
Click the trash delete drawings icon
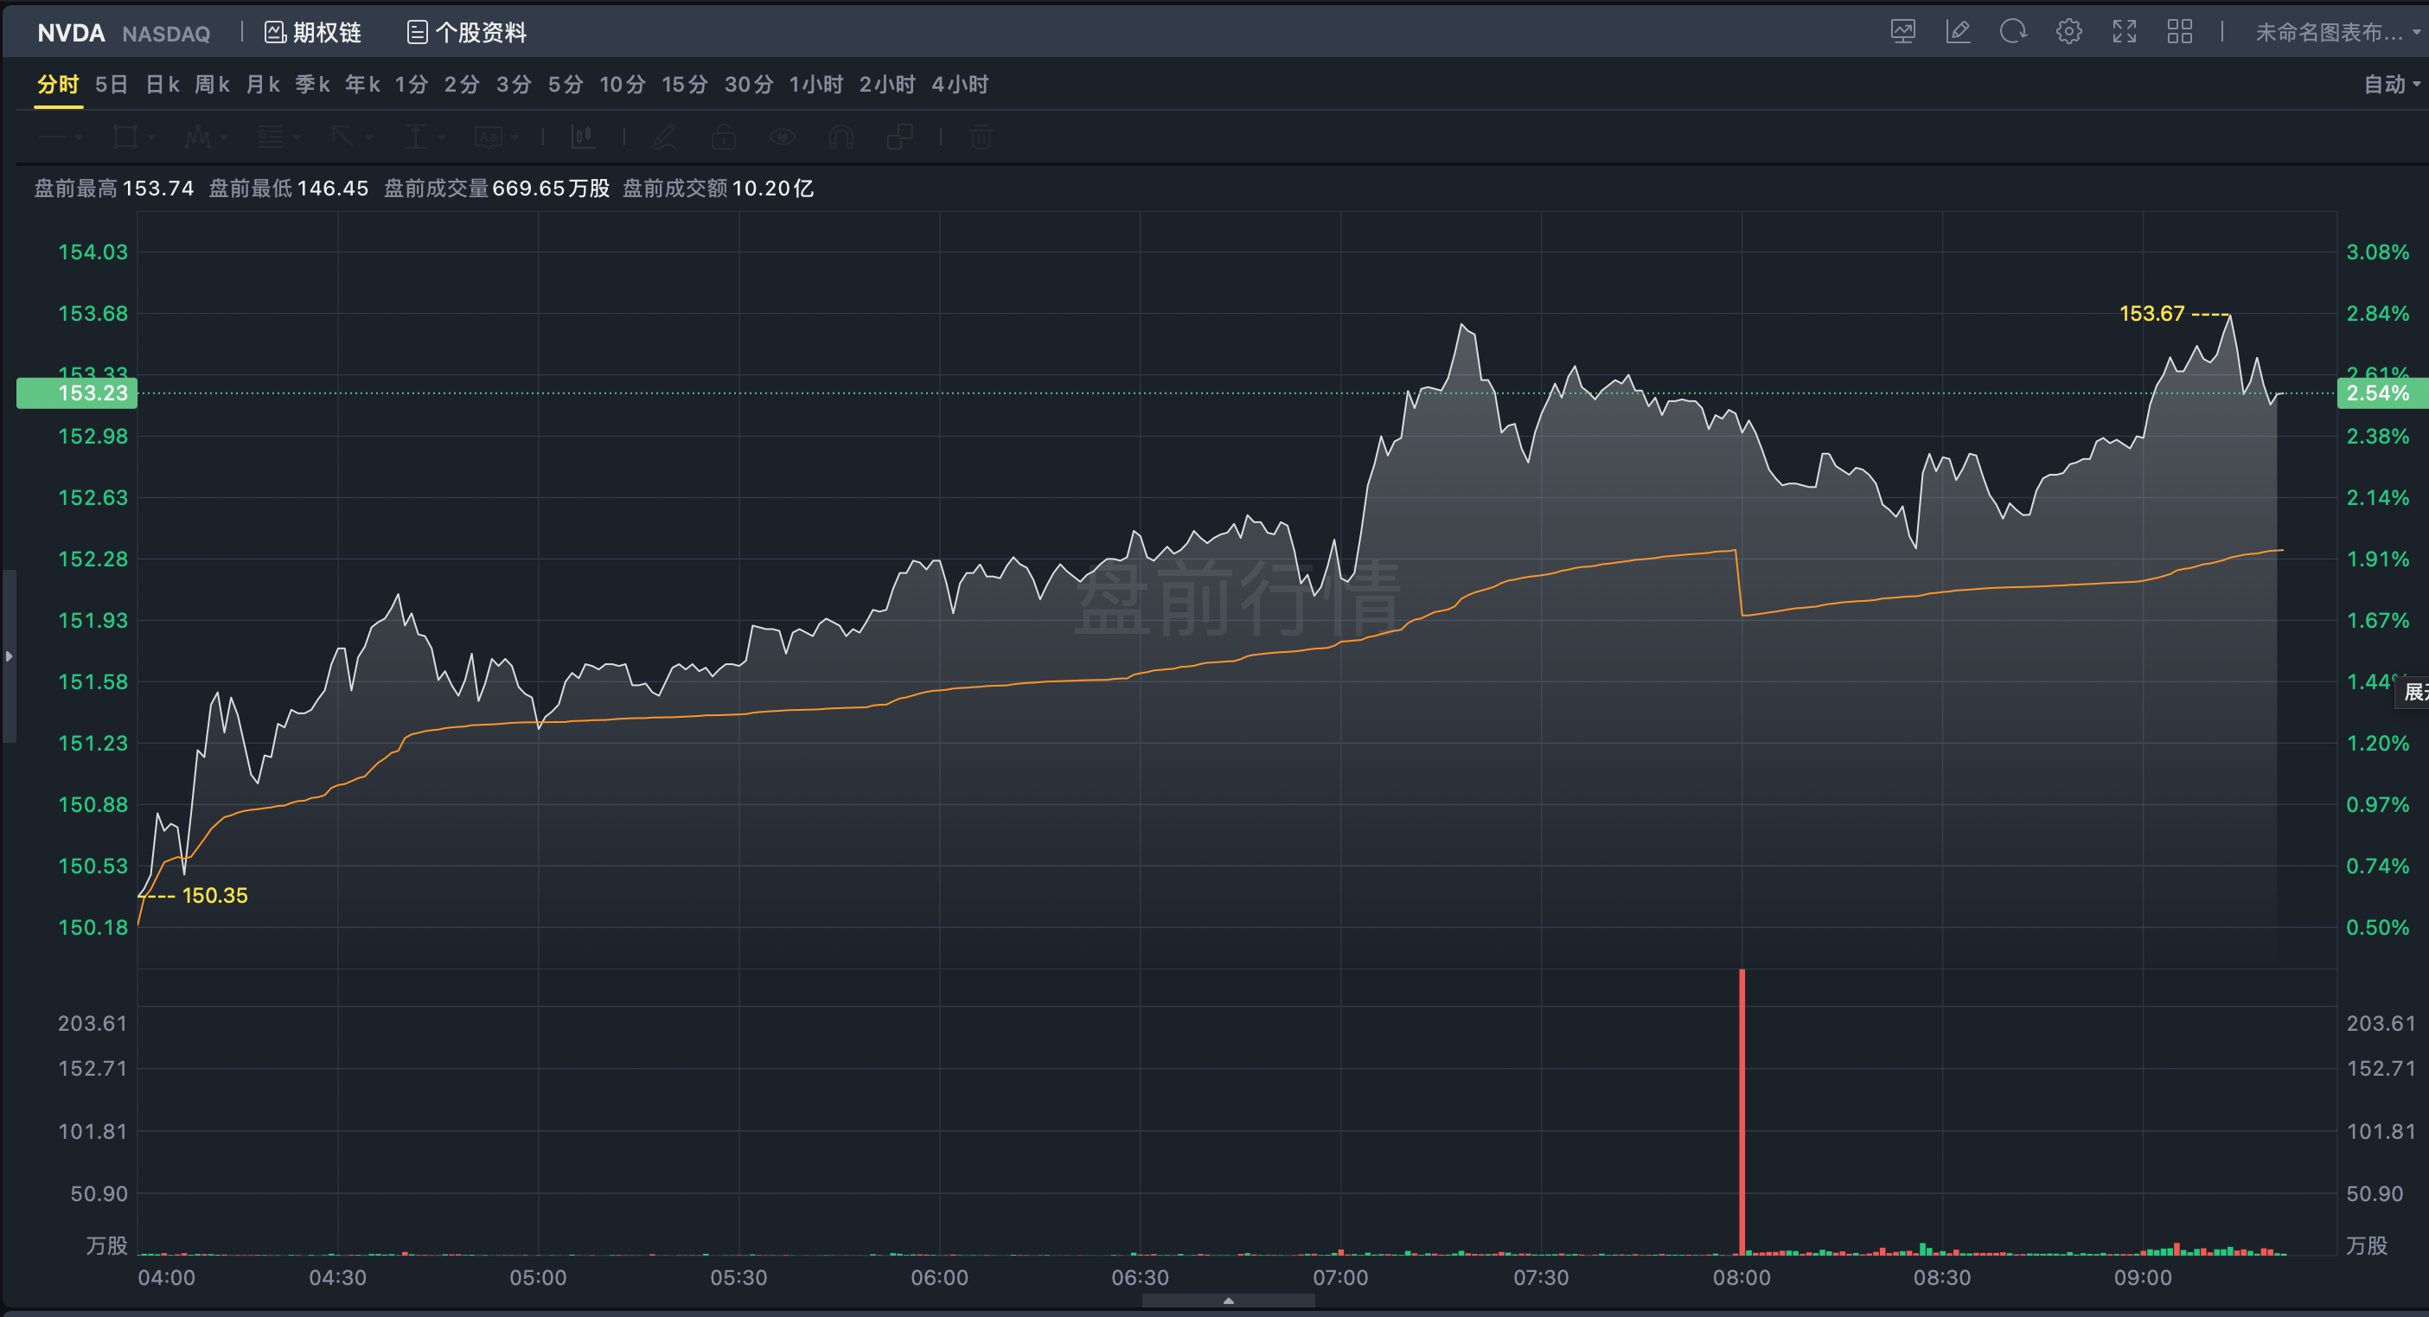(981, 137)
